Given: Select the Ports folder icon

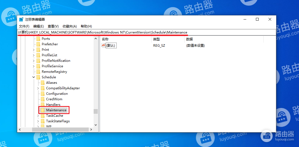Looking at the screenshot, I should click(x=38, y=39).
